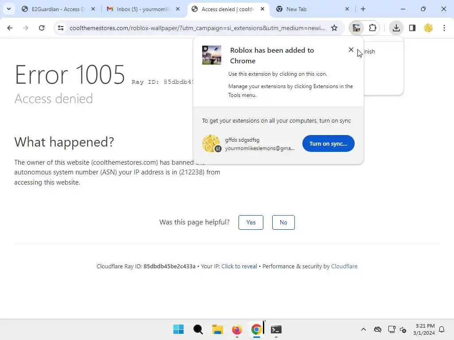Click the muted volume tray icon

(x=403, y=329)
